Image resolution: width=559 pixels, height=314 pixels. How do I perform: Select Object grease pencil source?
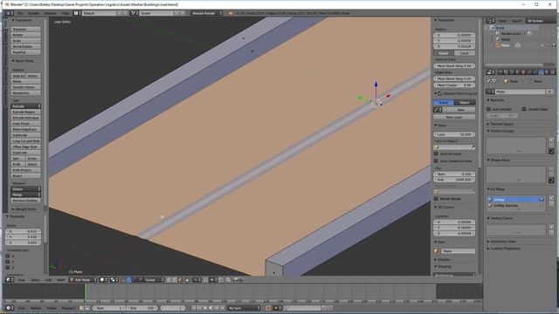coord(465,103)
